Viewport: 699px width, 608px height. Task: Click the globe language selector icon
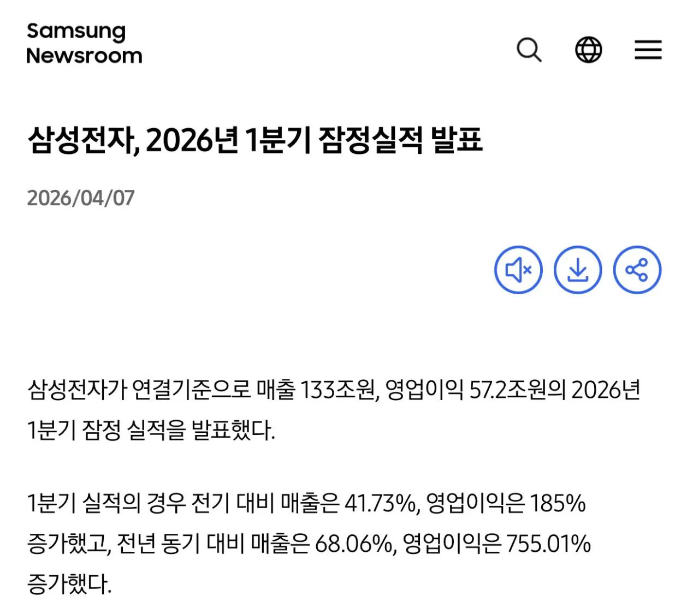[x=589, y=50]
